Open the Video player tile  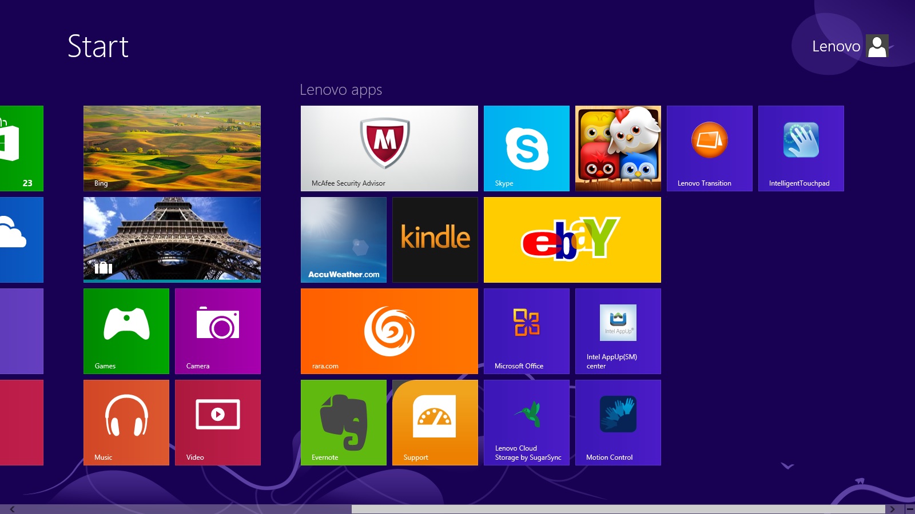click(x=218, y=423)
